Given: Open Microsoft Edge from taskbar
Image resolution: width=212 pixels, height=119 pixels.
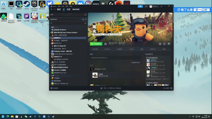Looking at the screenshot, I should click(x=8, y=117).
